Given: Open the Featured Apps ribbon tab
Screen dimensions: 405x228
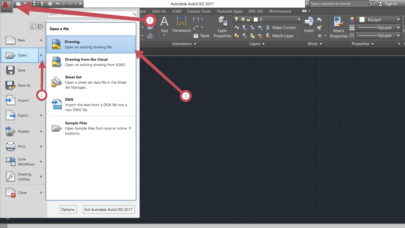Looking at the screenshot, I should pos(230,11).
